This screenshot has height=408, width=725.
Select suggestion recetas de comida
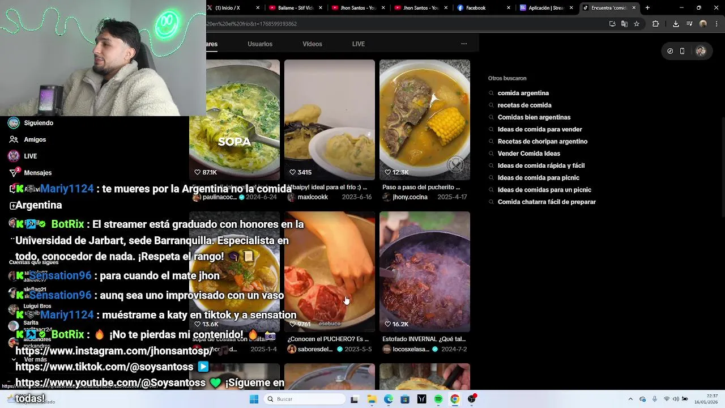[524, 105]
